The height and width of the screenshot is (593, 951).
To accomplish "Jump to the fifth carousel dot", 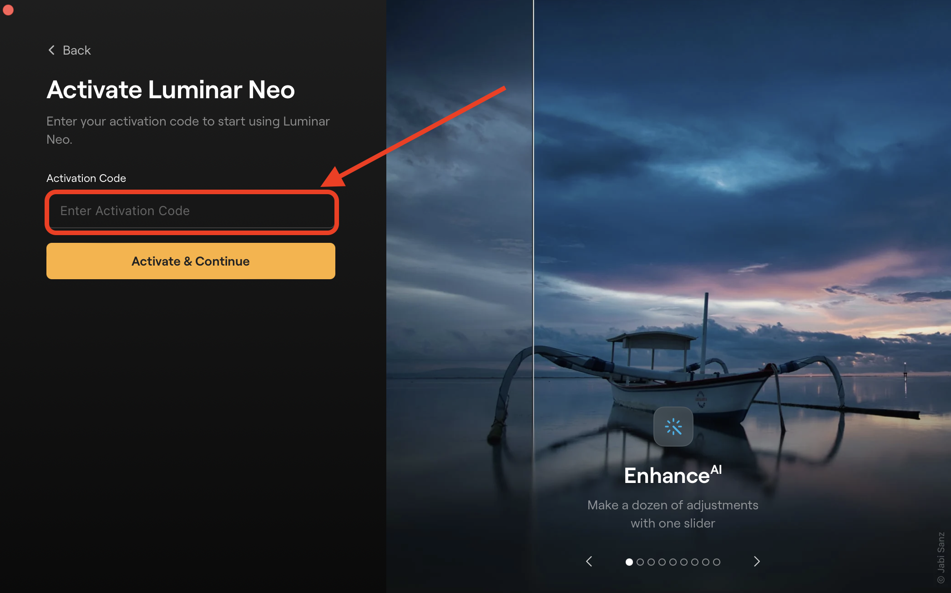I will tap(673, 562).
